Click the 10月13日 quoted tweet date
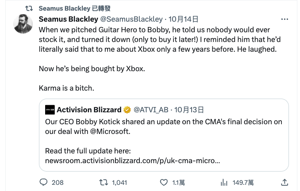300x191 pixels. [x=189, y=110]
